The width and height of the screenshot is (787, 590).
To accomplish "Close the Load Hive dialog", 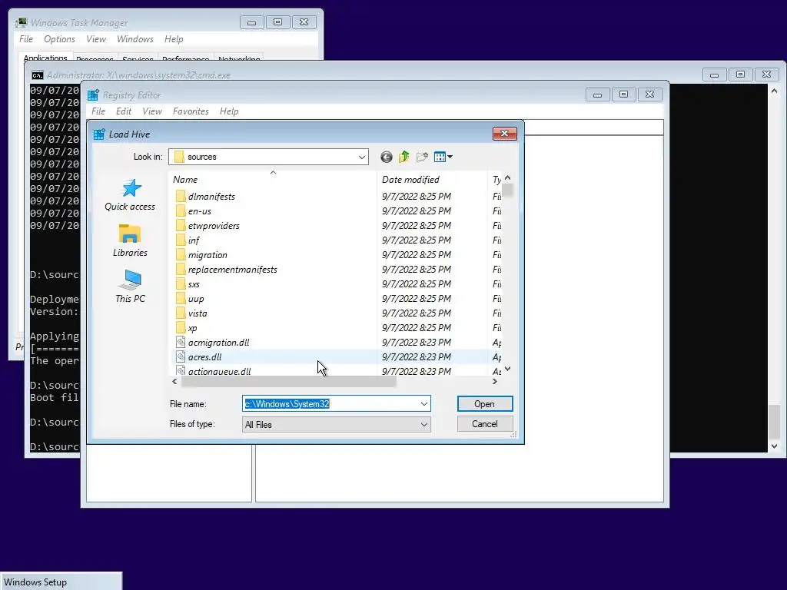I will (504, 134).
